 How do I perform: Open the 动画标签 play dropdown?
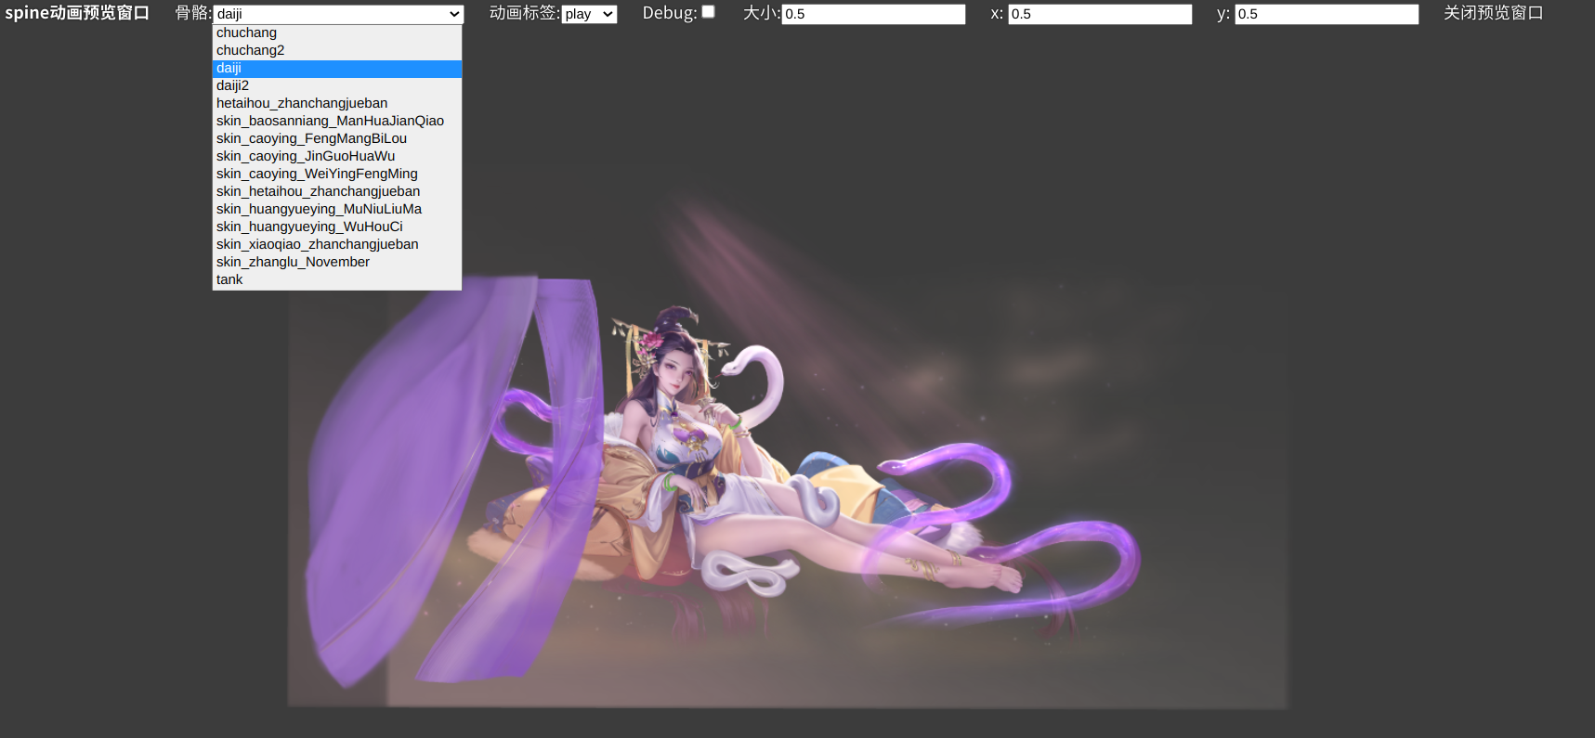589,14
